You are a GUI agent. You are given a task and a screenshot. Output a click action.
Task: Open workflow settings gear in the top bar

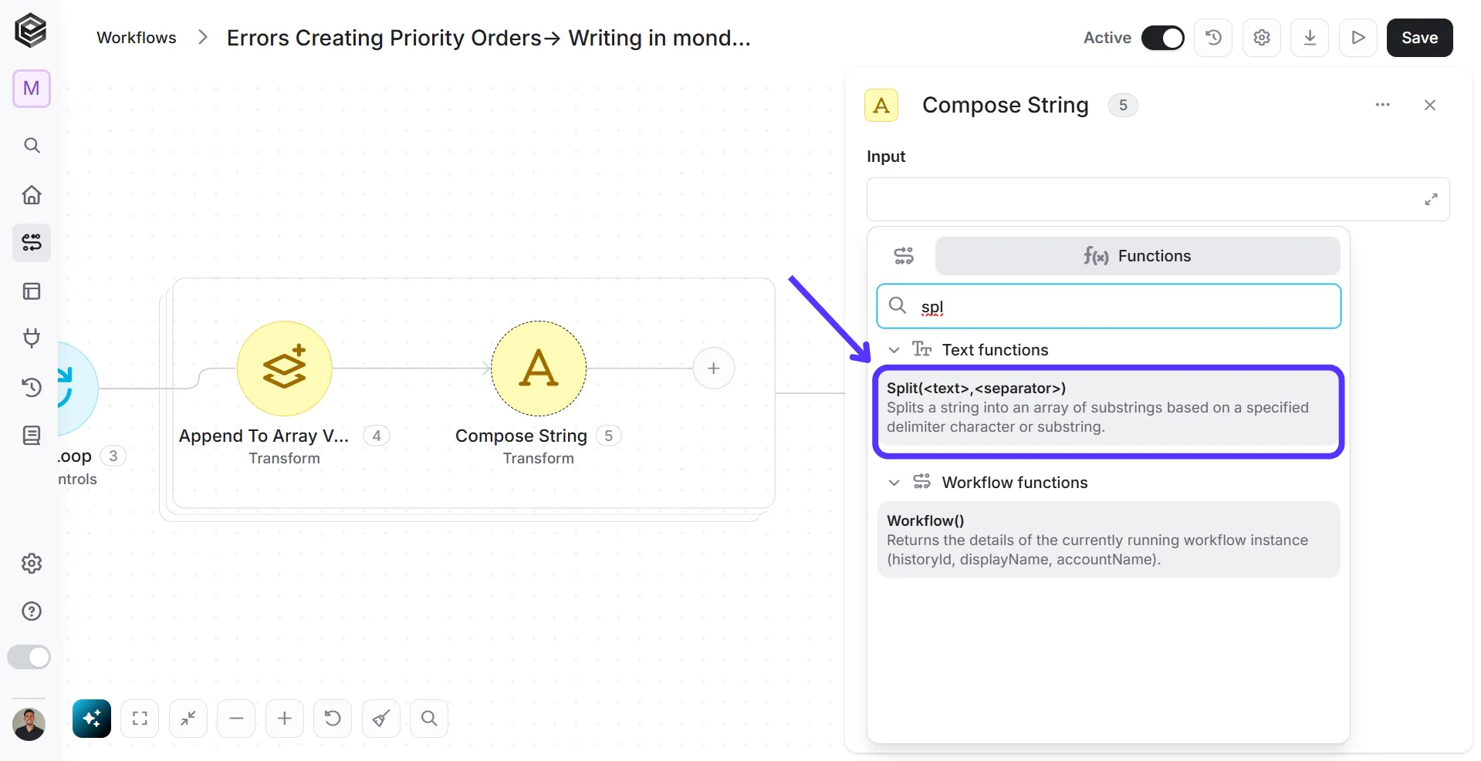coord(1262,38)
